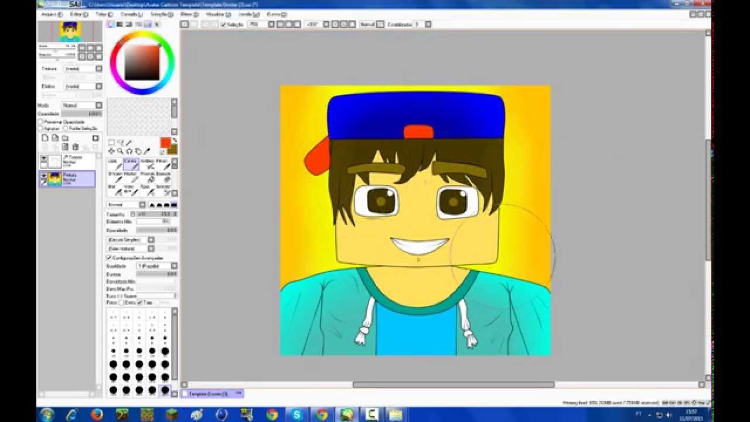Open the Filtro menu
Image resolution: width=750 pixels, height=422 pixels.
(189, 14)
